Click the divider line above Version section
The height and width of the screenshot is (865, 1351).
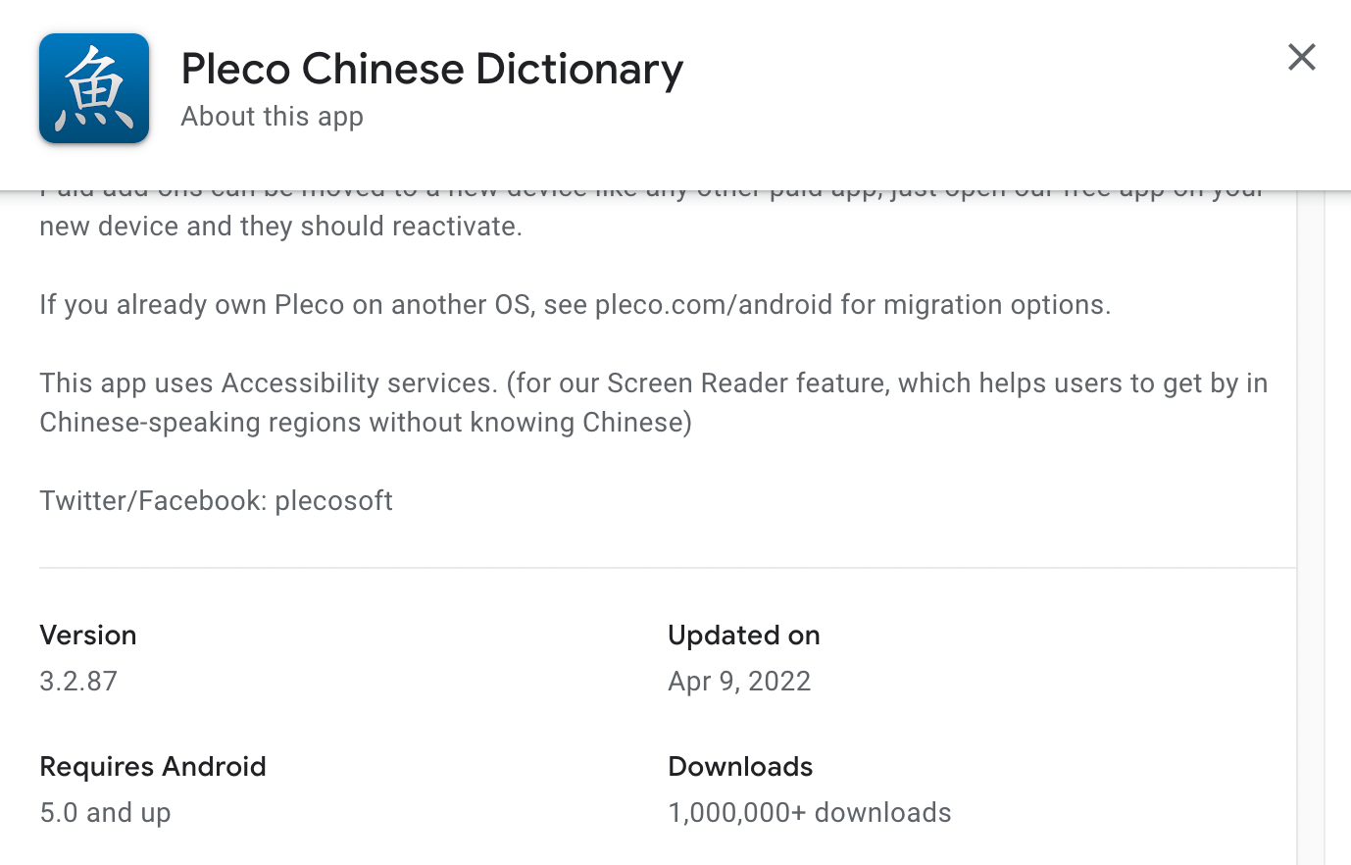(667, 568)
